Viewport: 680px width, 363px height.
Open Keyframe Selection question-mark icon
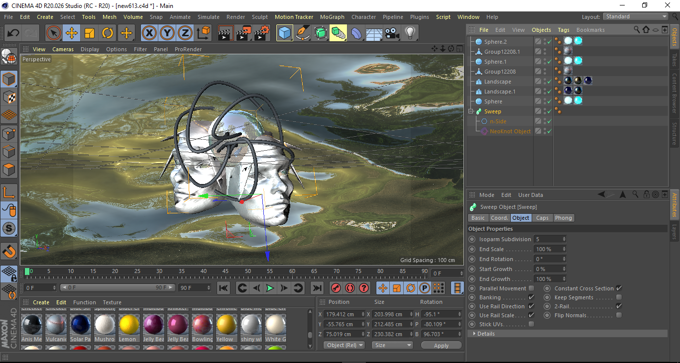click(x=364, y=288)
